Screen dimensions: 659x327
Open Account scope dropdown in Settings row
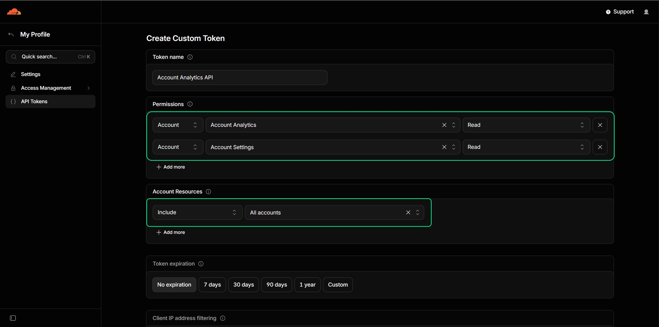178,147
